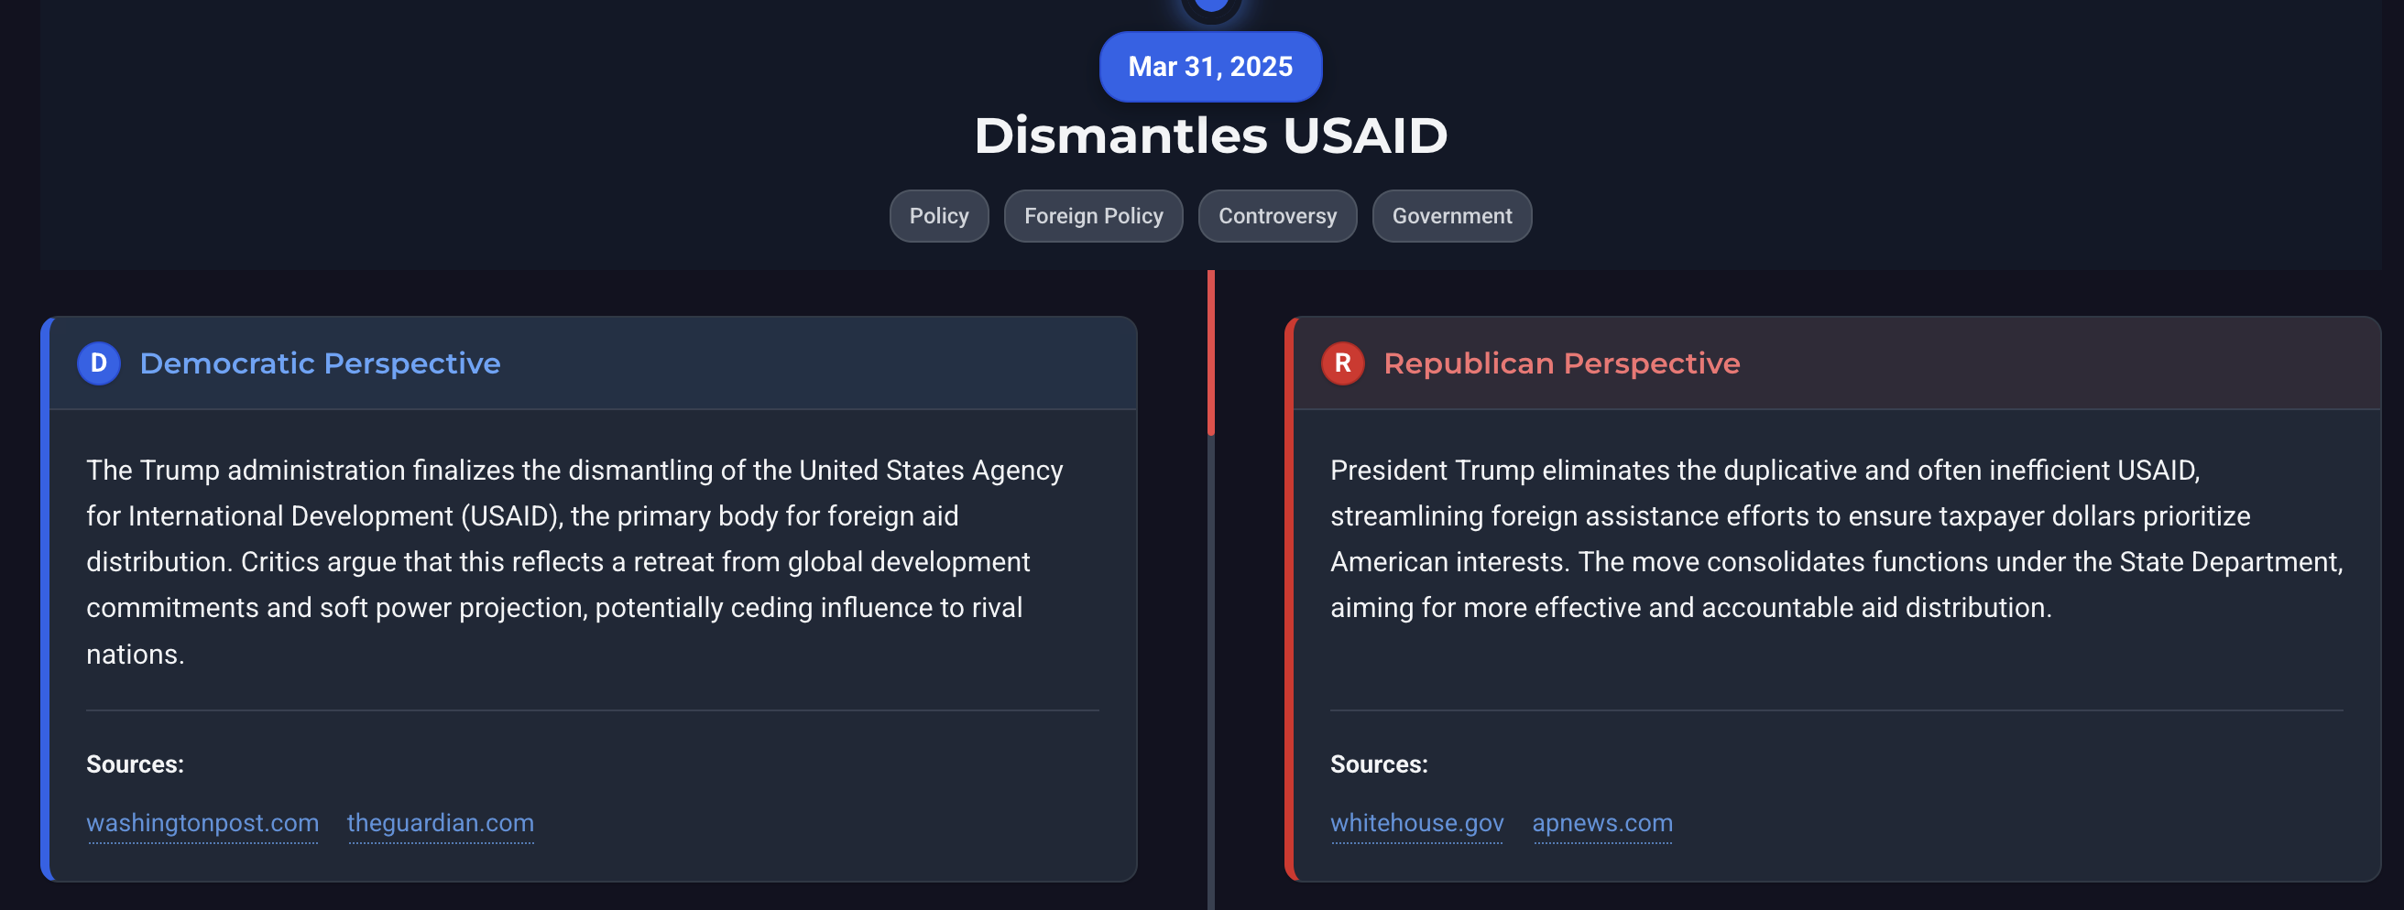This screenshot has height=910, width=2404.
Task: Filter by the Foreign Policy tag
Action: [x=1093, y=216]
